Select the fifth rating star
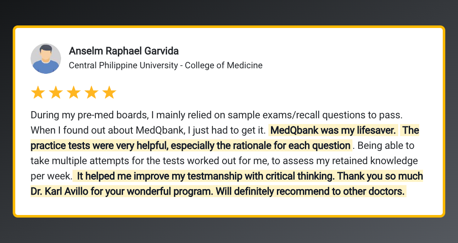 point(109,92)
